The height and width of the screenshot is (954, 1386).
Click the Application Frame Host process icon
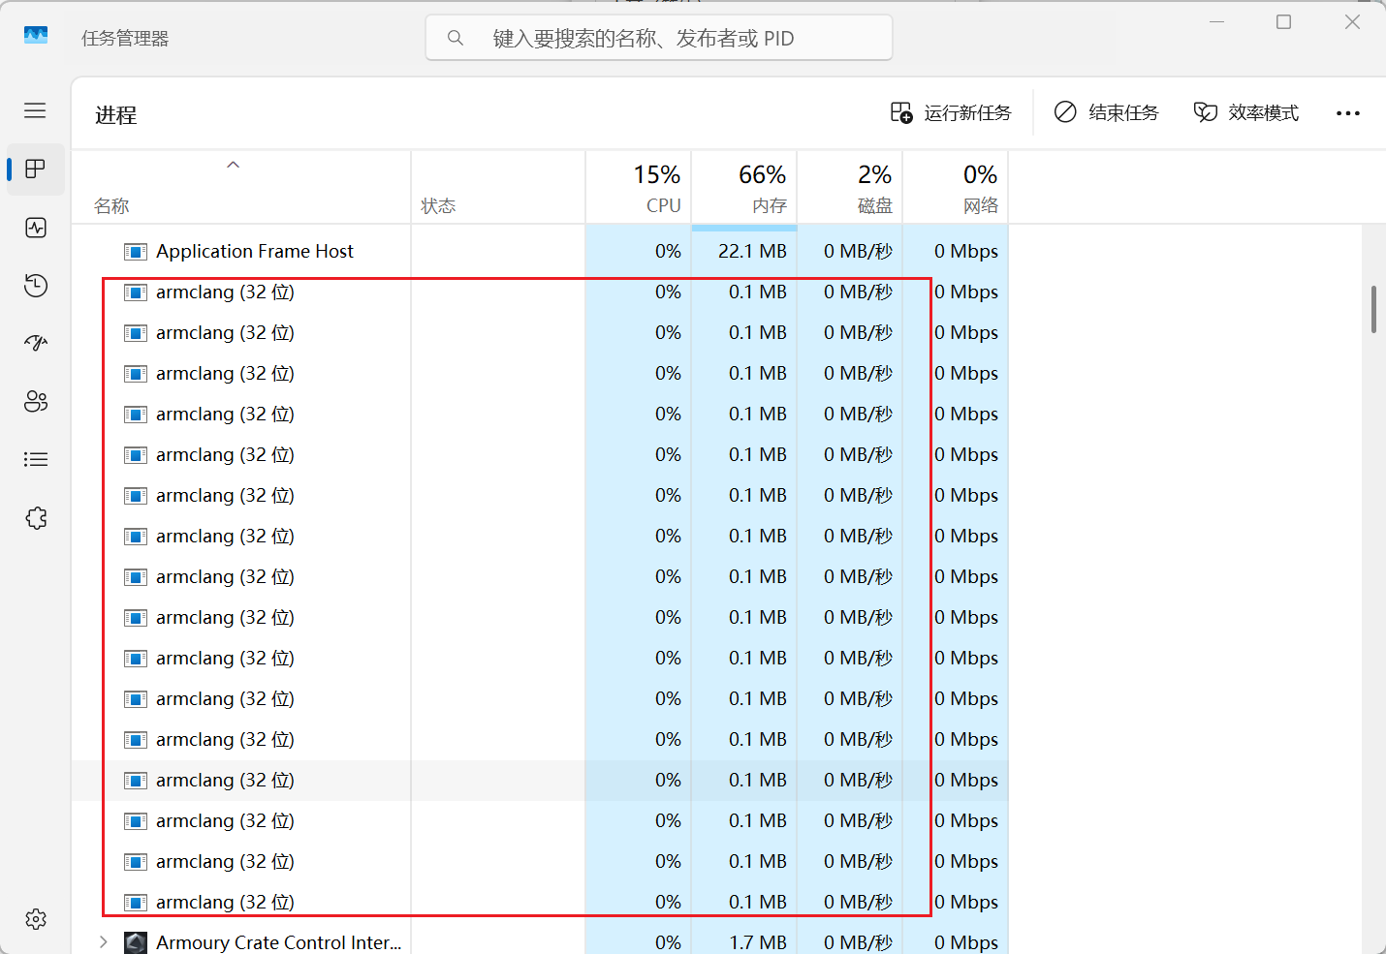click(136, 252)
